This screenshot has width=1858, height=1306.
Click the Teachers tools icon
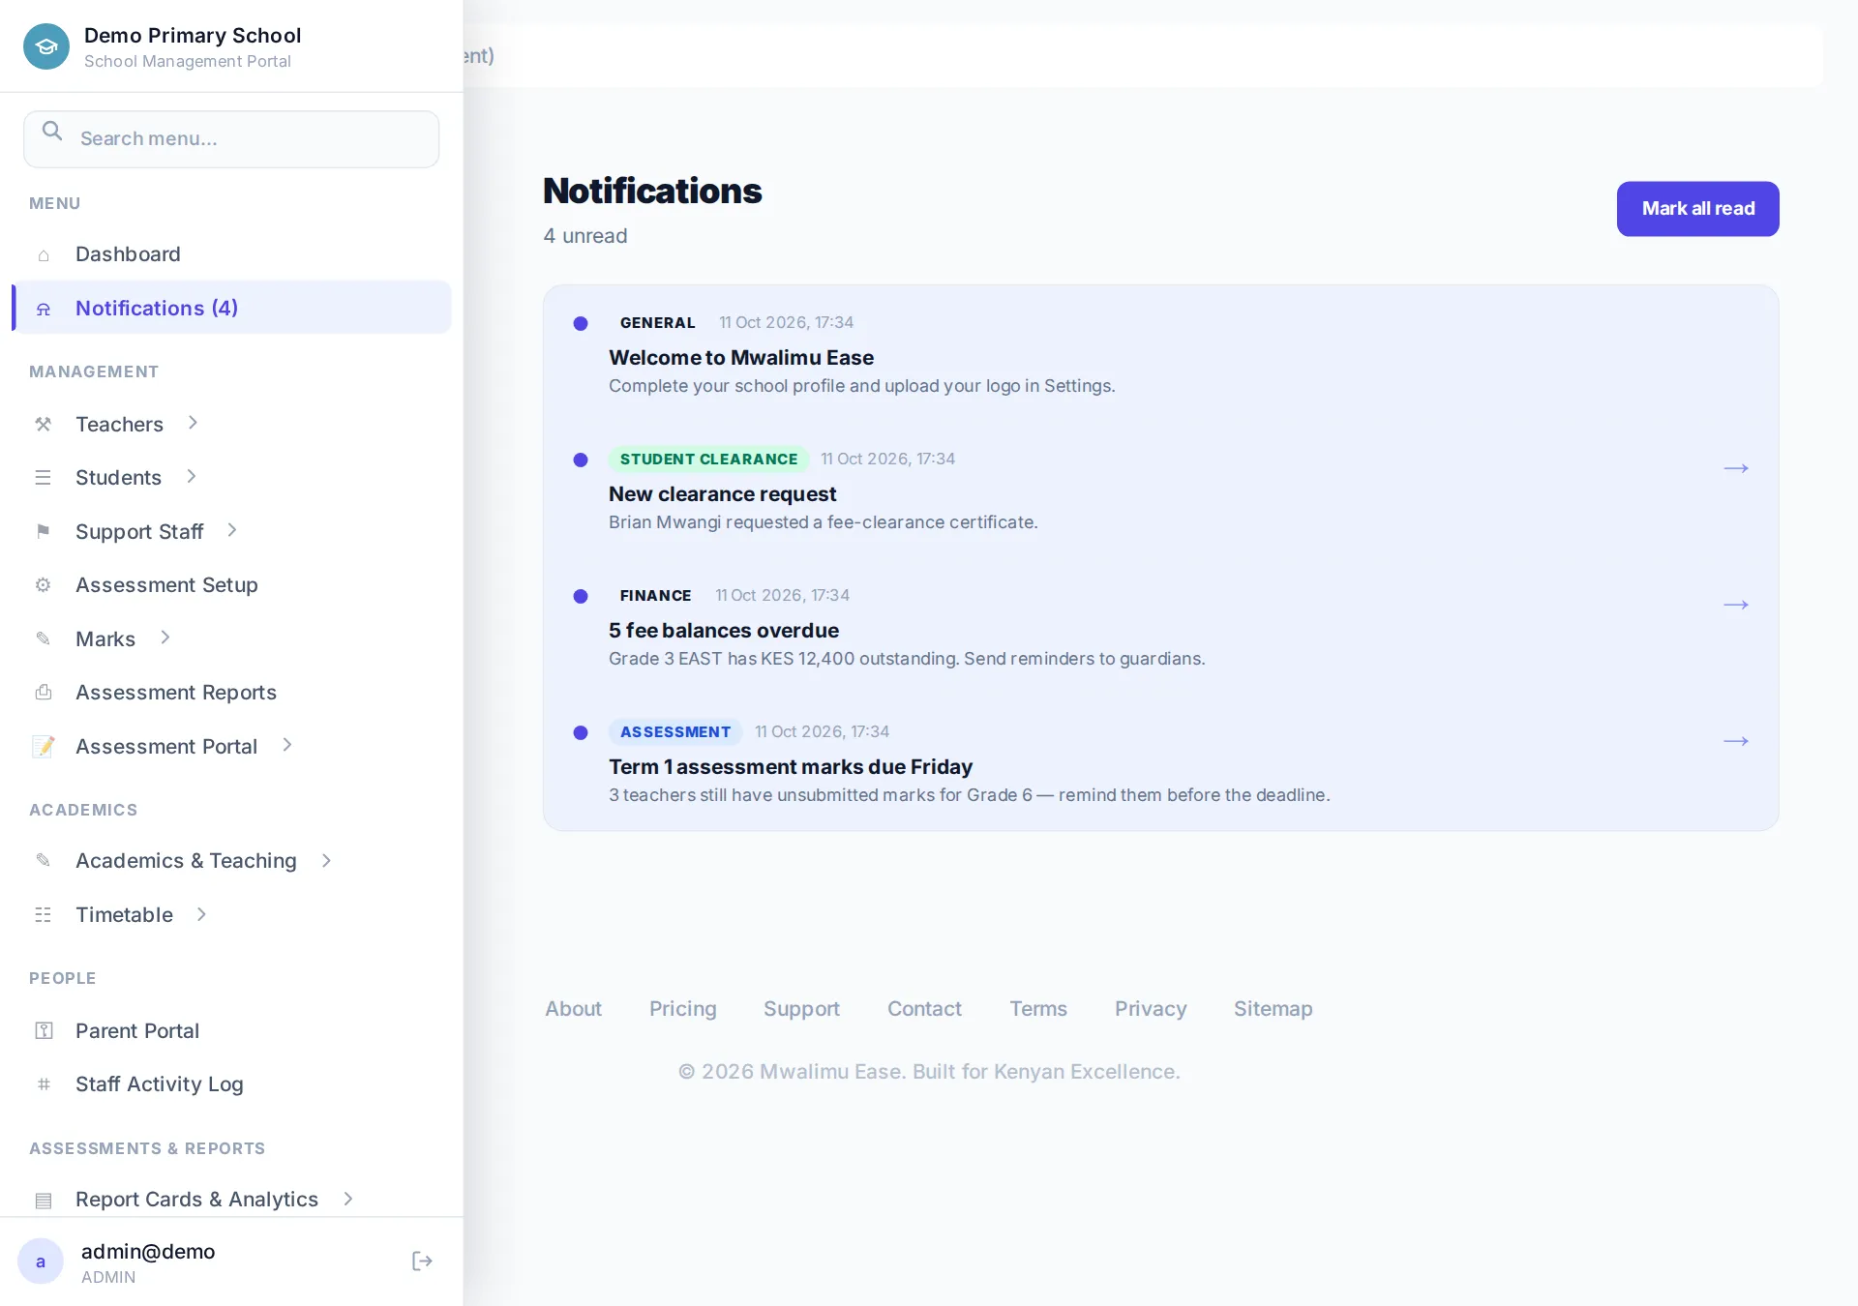(x=44, y=424)
